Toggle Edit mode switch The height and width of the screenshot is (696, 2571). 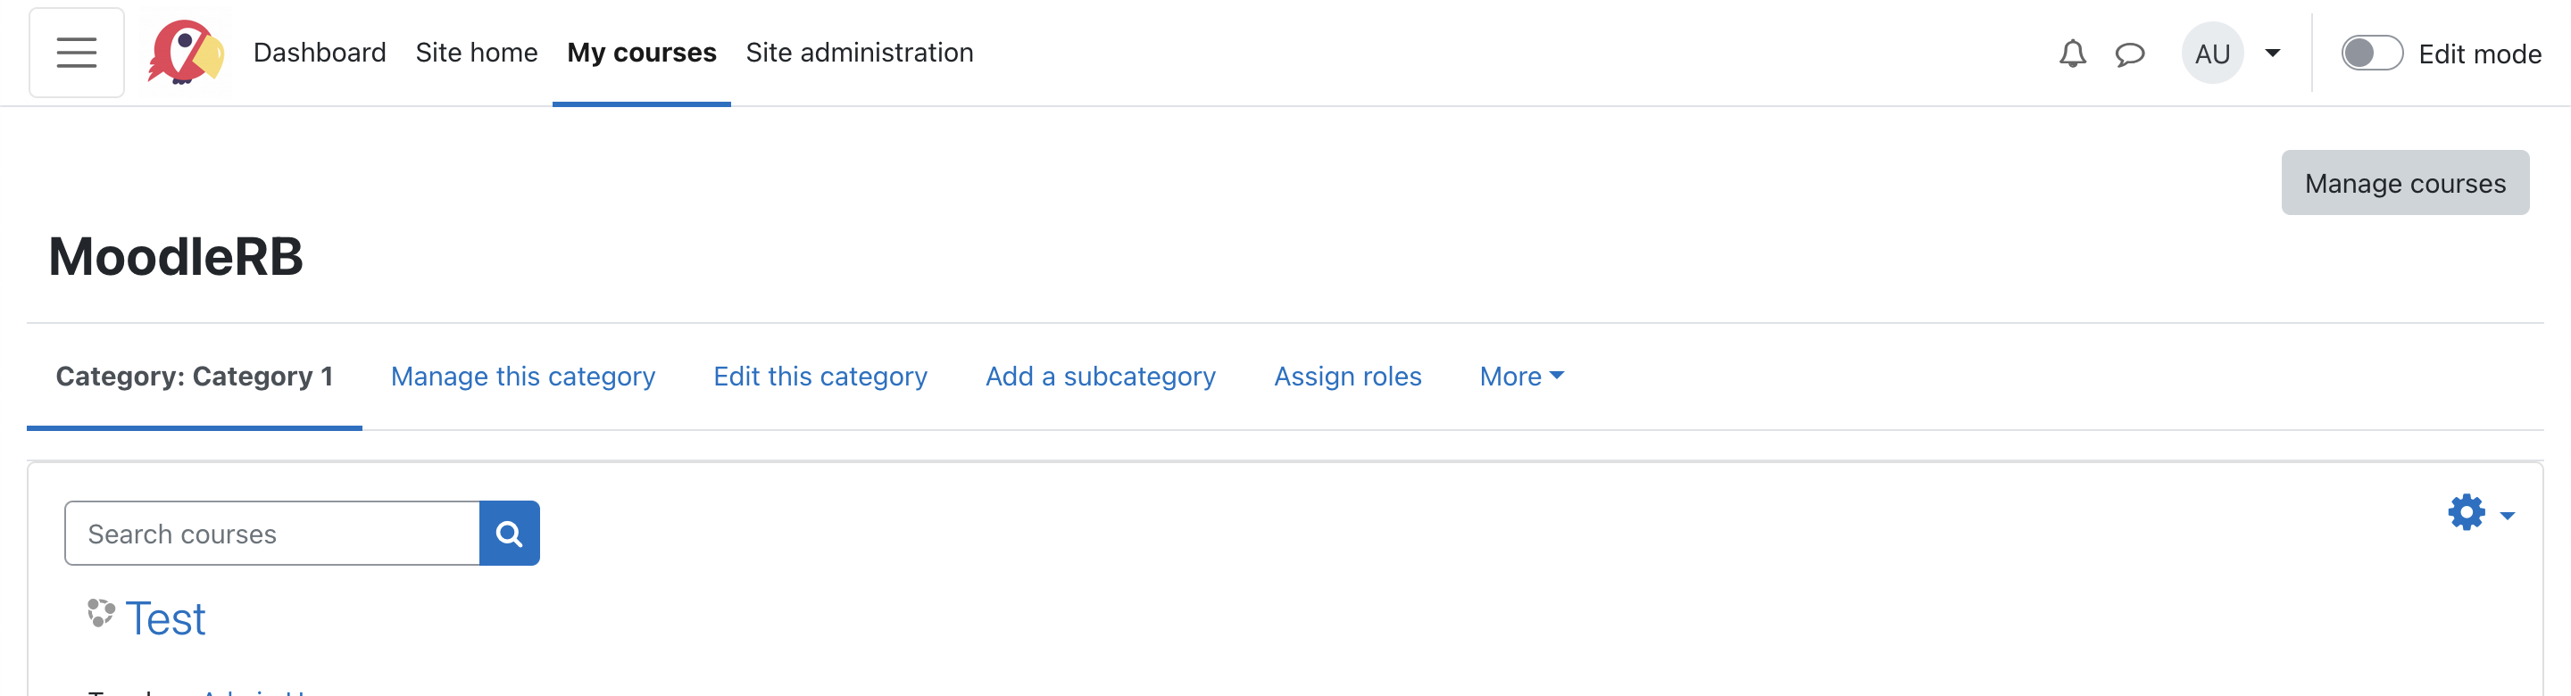pos(2371,53)
